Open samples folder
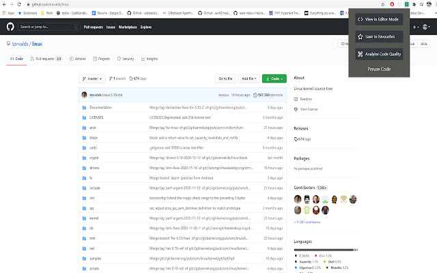The height and width of the screenshot is (273, 437). click(x=96, y=259)
